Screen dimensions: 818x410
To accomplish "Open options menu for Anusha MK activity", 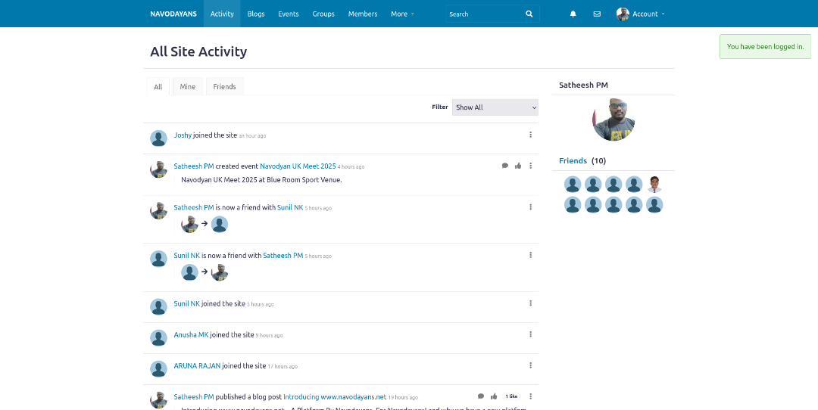I will (530, 334).
